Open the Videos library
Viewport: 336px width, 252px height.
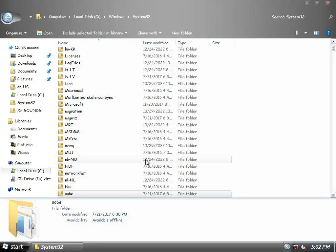point(23,153)
